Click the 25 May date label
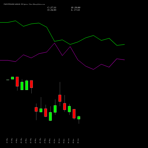Screen dimensions: 148x148 coord(36,141)
